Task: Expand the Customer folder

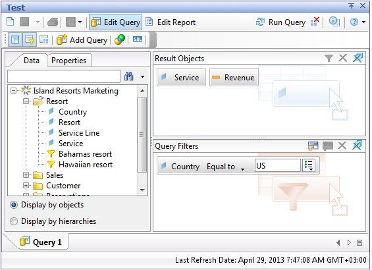Action: coord(26,185)
